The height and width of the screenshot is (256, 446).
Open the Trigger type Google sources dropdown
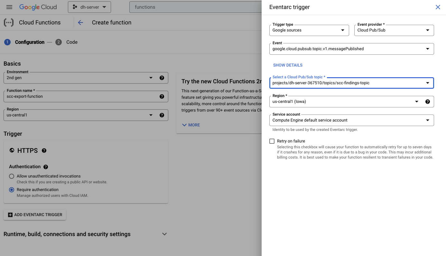(309, 30)
